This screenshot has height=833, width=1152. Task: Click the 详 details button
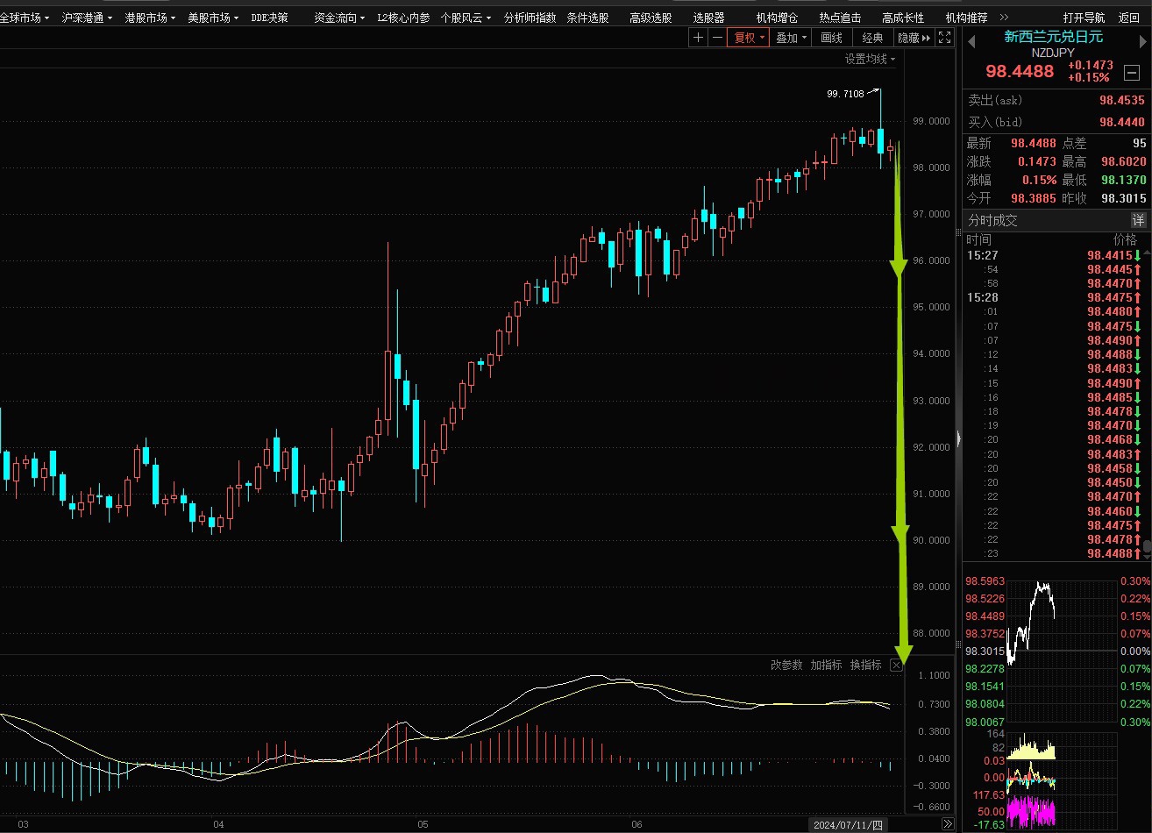tap(1137, 220)
